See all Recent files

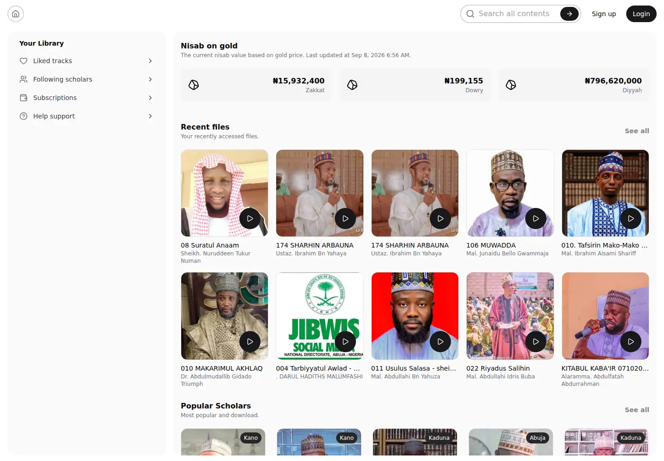[x=637, y=131]
